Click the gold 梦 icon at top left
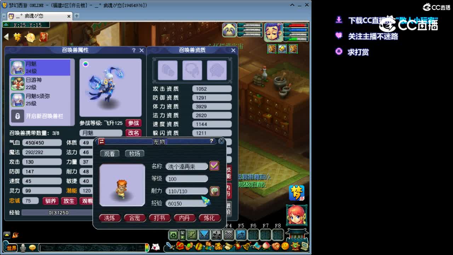 coord(17,37)
